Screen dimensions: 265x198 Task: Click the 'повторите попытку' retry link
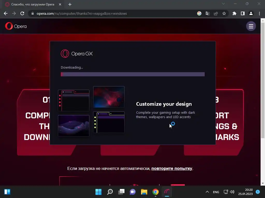pos(172,169)
